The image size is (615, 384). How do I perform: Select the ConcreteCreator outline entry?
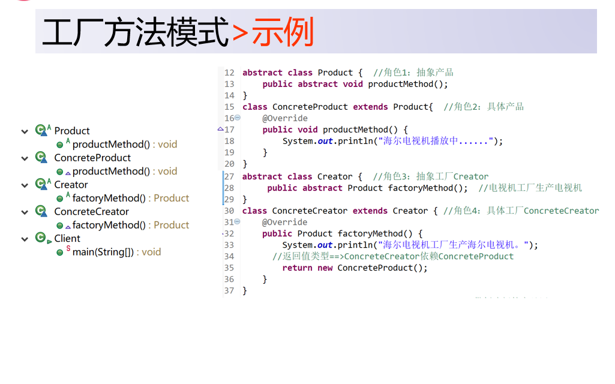[91, 211]
